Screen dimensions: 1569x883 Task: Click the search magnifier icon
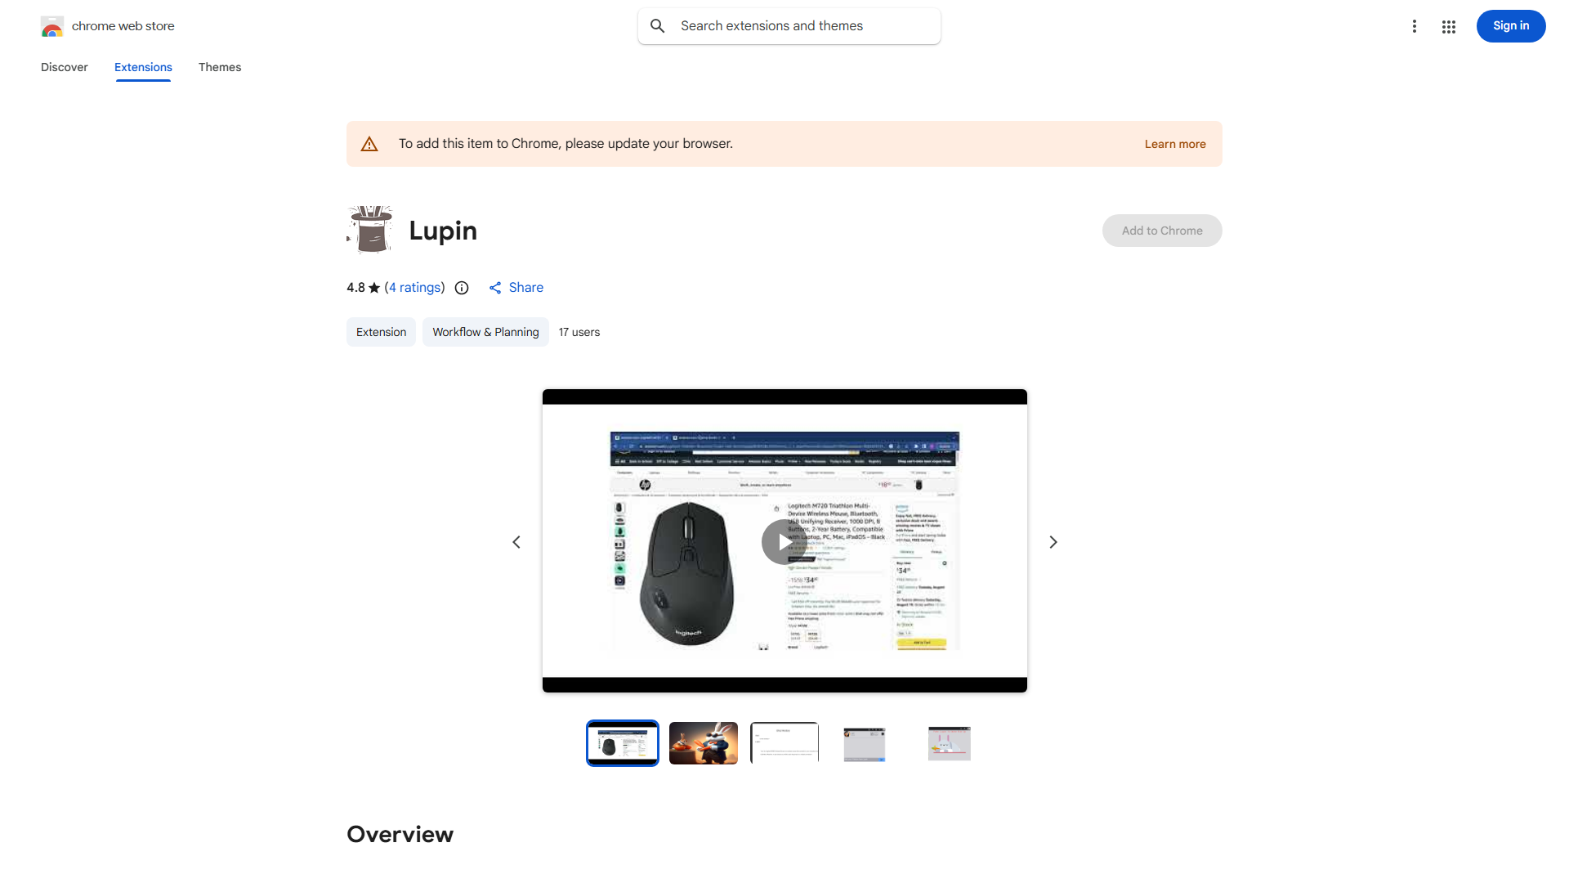tap(657, 26)
